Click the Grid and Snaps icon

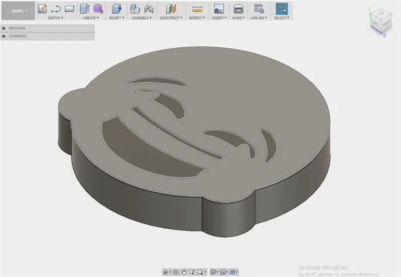coord(223,272)
